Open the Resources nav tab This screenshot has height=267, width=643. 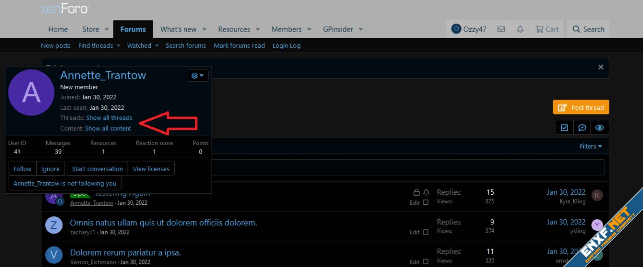[234, 29]
